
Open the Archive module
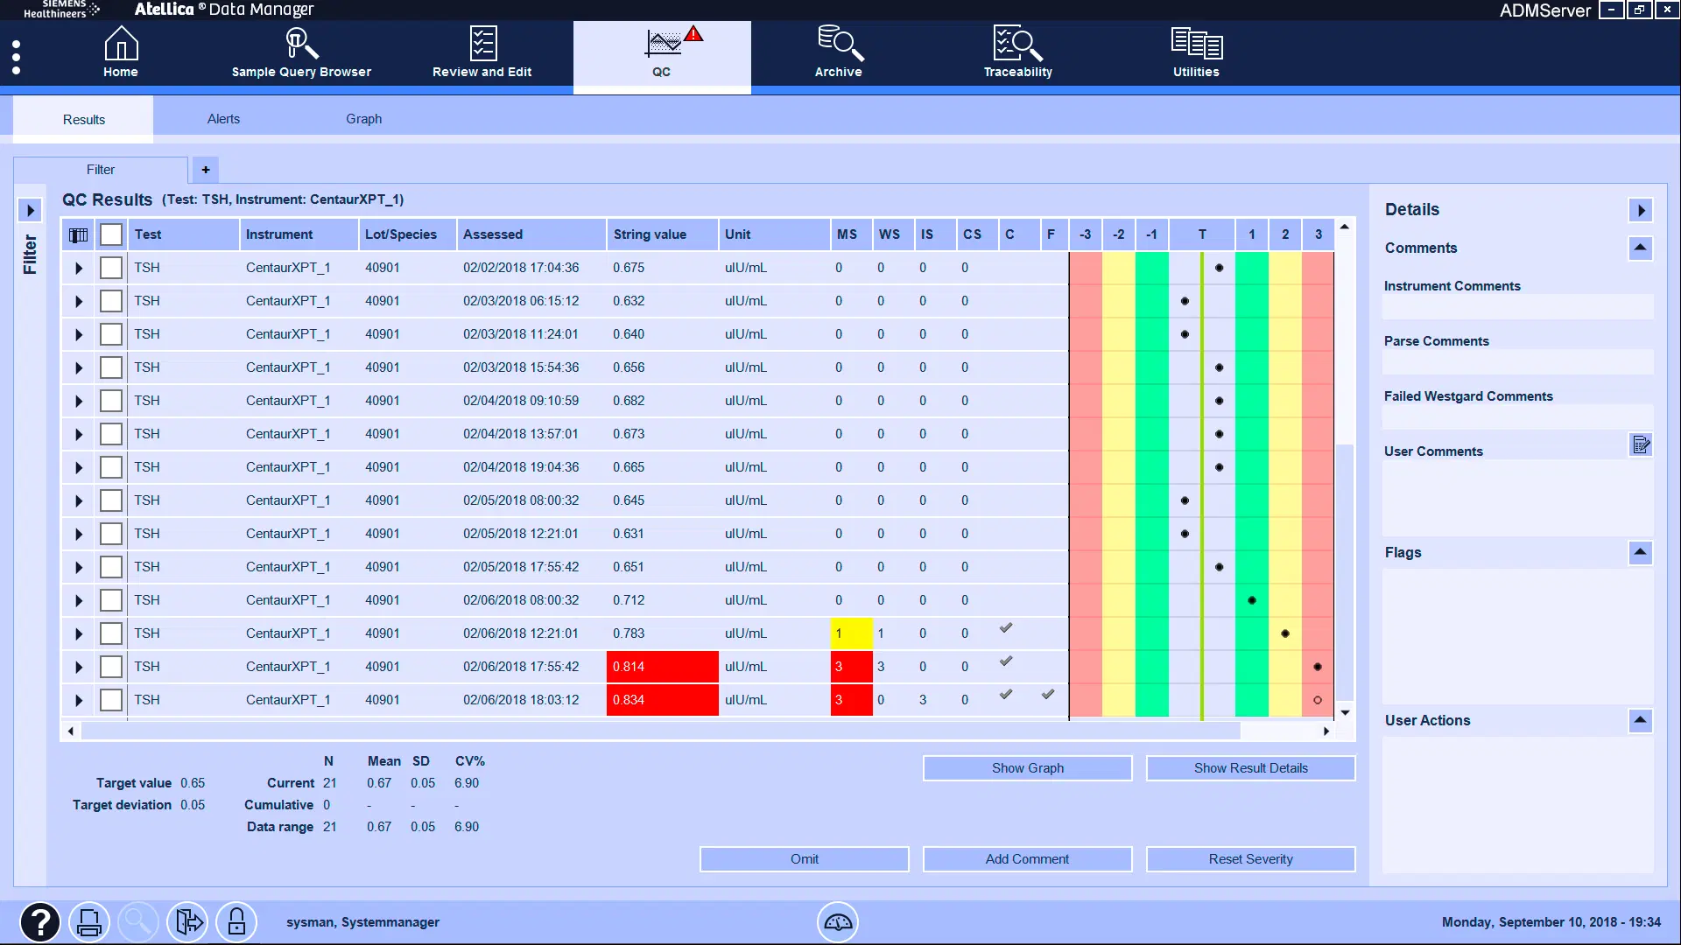(838, 52)
